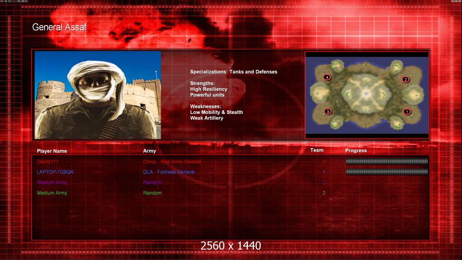This screenshot has height=260, width=462.
Task: Click the purple 'Medium Army' player name
Action: click(52, 182)
